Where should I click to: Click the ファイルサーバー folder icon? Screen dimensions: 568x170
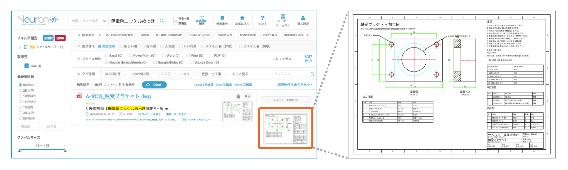click(32, 47)
